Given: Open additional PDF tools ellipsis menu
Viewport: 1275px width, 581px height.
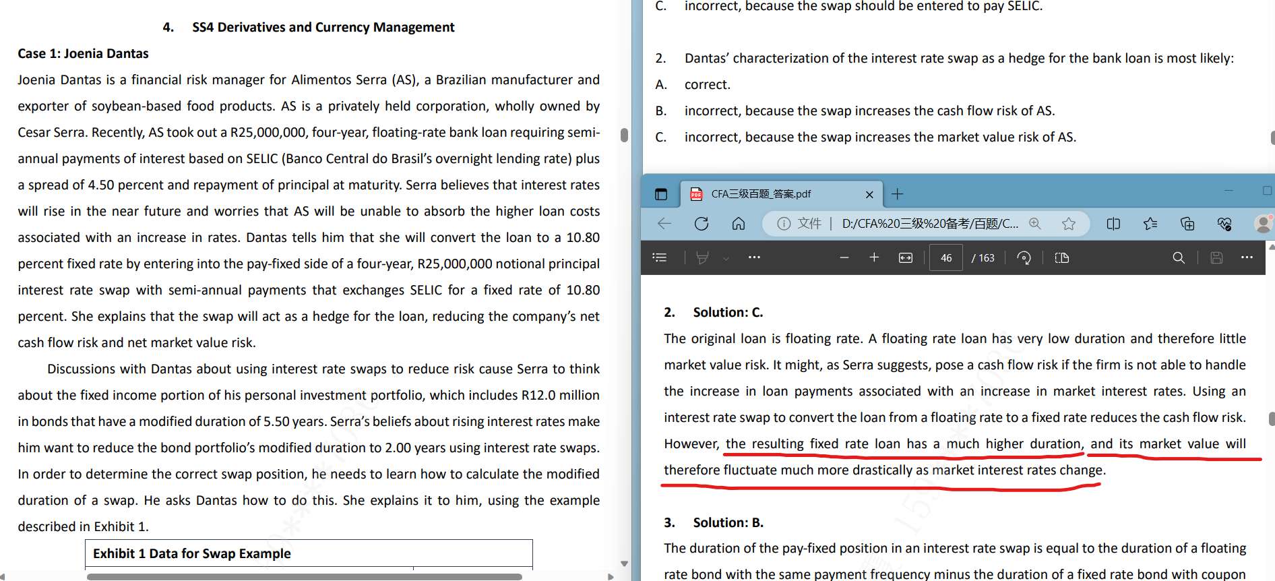Looking at the screenshot, I should 754,257.
